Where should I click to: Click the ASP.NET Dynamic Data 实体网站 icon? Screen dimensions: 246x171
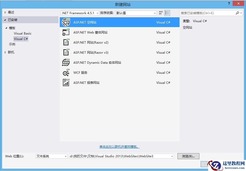(x=66, y=62)
